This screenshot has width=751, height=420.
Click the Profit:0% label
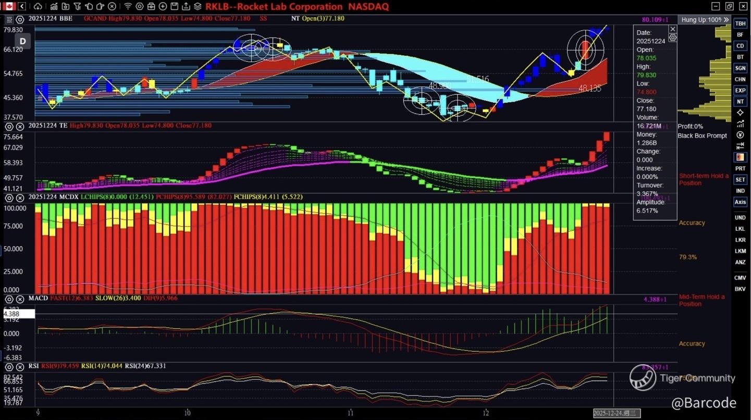[690, 127]
